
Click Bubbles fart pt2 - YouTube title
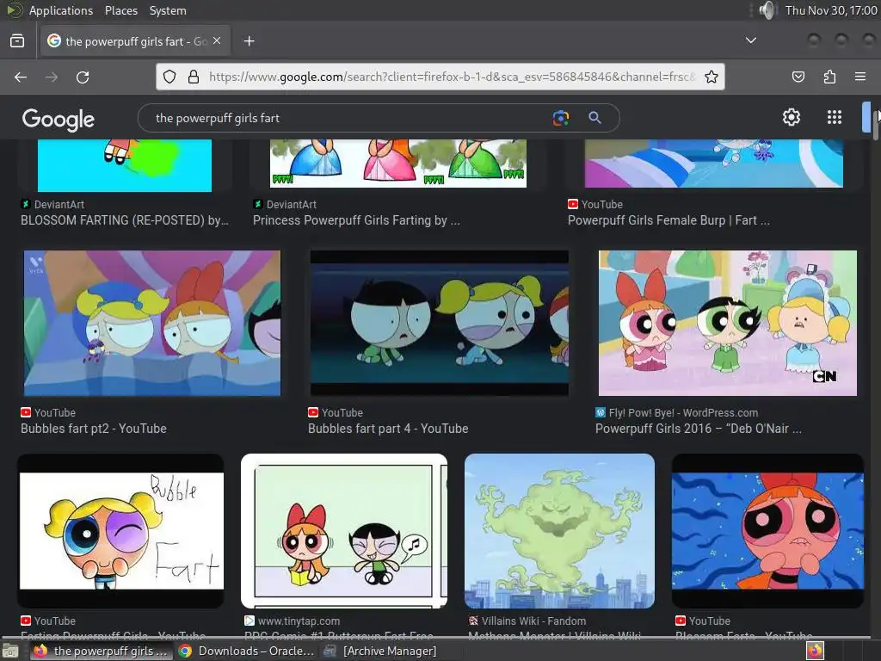94,429
